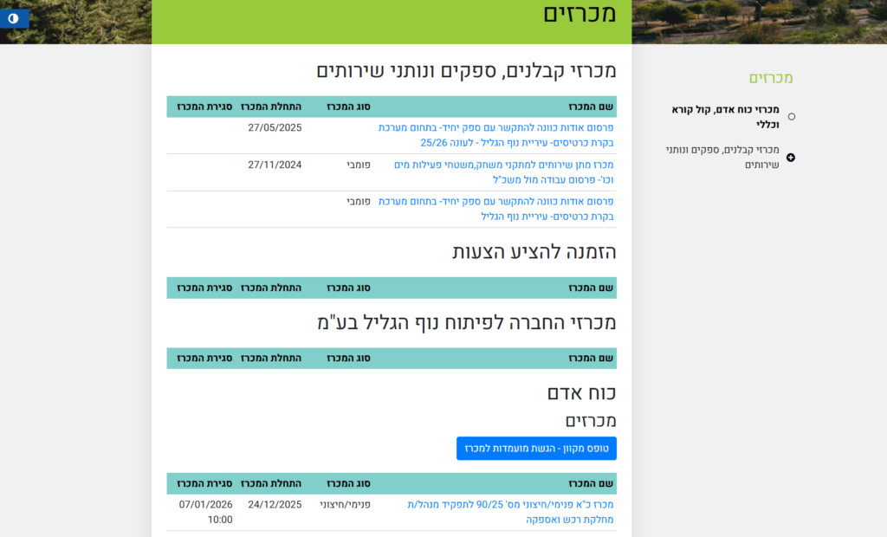This screenshot has height=537, width=887.
Task: Click the טופס מקוון - הגשת מועמדות למכרז button
Action: click(x=536, y=448)
